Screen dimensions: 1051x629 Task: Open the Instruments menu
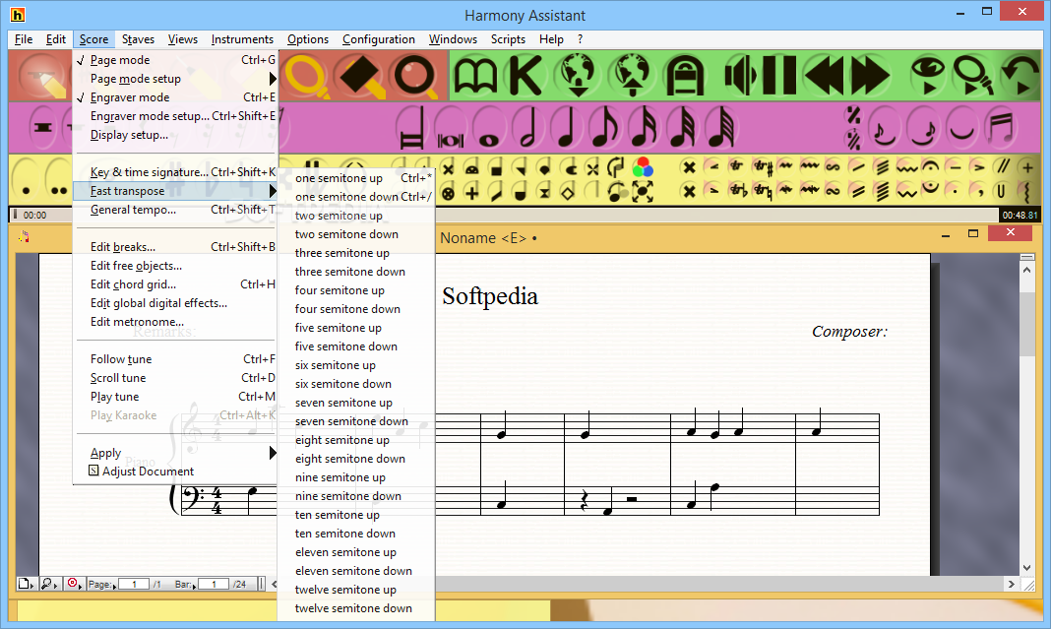tap(242, 39)
